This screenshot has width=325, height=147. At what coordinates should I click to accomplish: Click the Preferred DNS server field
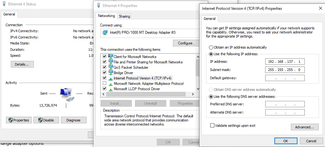tap(285, 104)
